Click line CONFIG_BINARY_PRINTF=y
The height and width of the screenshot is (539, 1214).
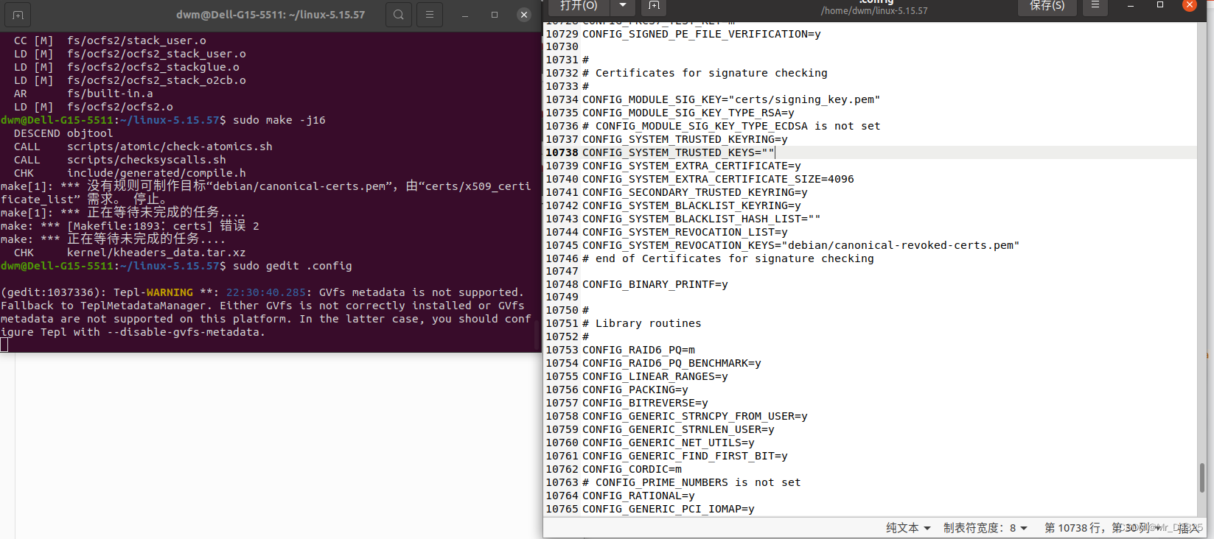(x=655, y=284)
